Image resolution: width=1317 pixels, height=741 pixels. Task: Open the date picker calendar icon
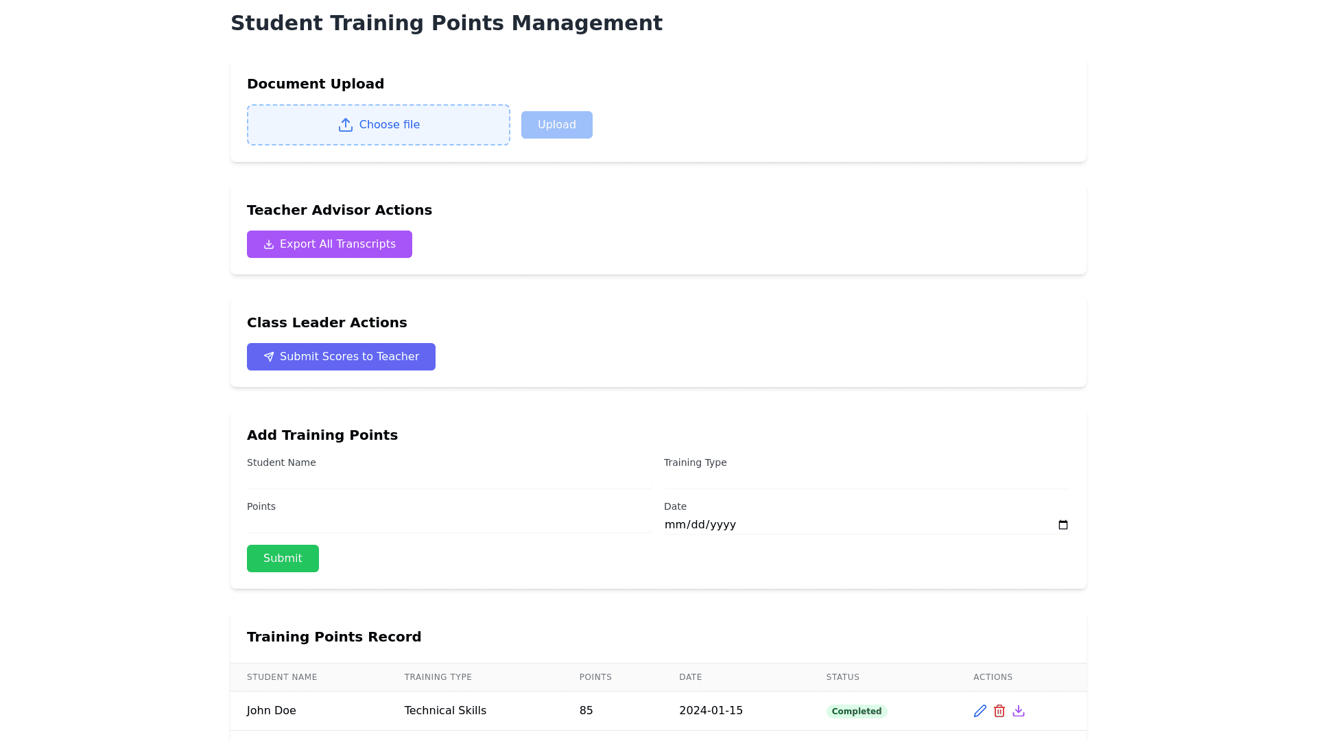coord(1063,525)
